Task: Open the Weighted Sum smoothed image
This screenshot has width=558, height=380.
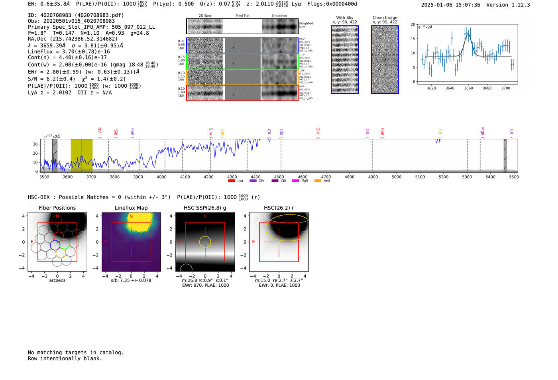Action: 279,26
